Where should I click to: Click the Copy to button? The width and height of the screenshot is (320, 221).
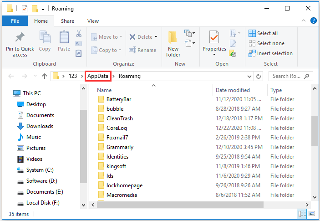click(106, 50)
